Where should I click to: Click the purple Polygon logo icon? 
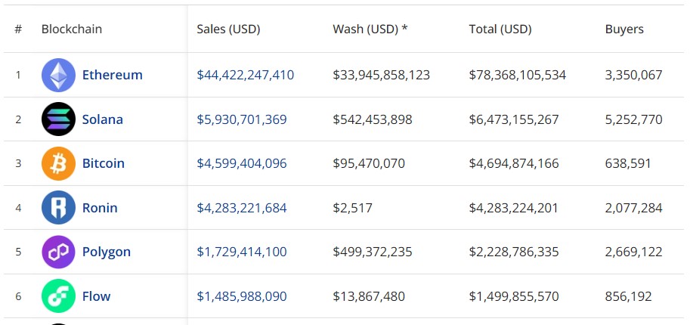coord(58,252)
